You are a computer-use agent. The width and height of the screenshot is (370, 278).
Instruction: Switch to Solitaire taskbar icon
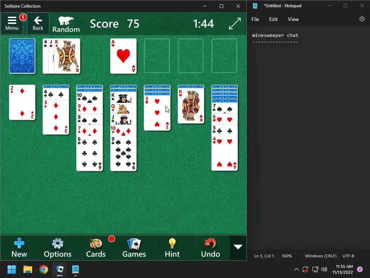pos(60,269)
